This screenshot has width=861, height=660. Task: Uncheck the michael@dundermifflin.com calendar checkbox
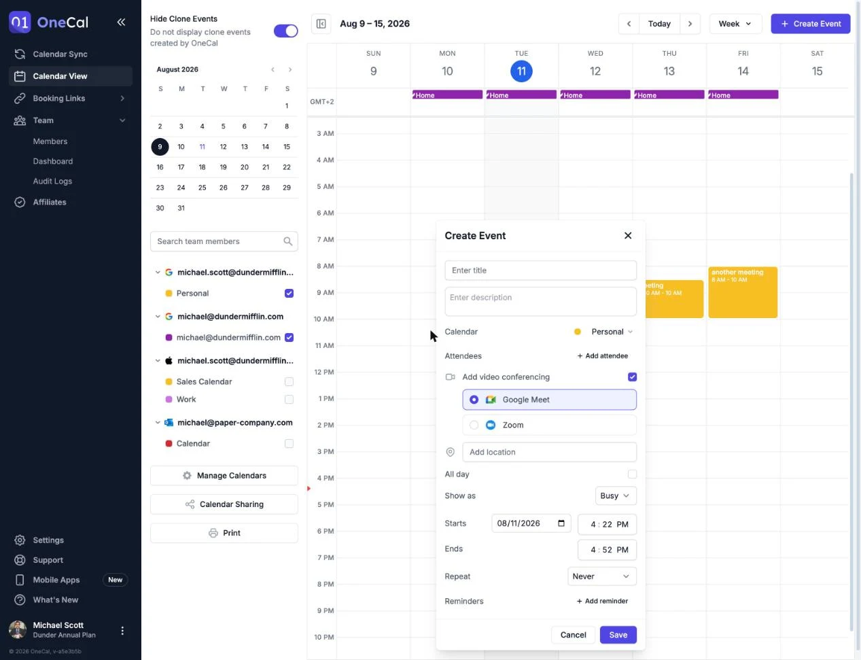click(x=289, y=337)
